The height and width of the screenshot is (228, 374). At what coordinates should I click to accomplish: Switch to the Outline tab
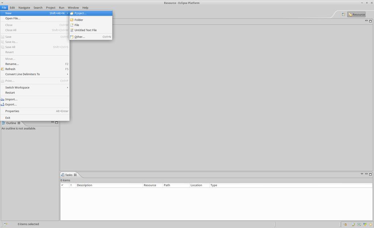click(11, 123)
